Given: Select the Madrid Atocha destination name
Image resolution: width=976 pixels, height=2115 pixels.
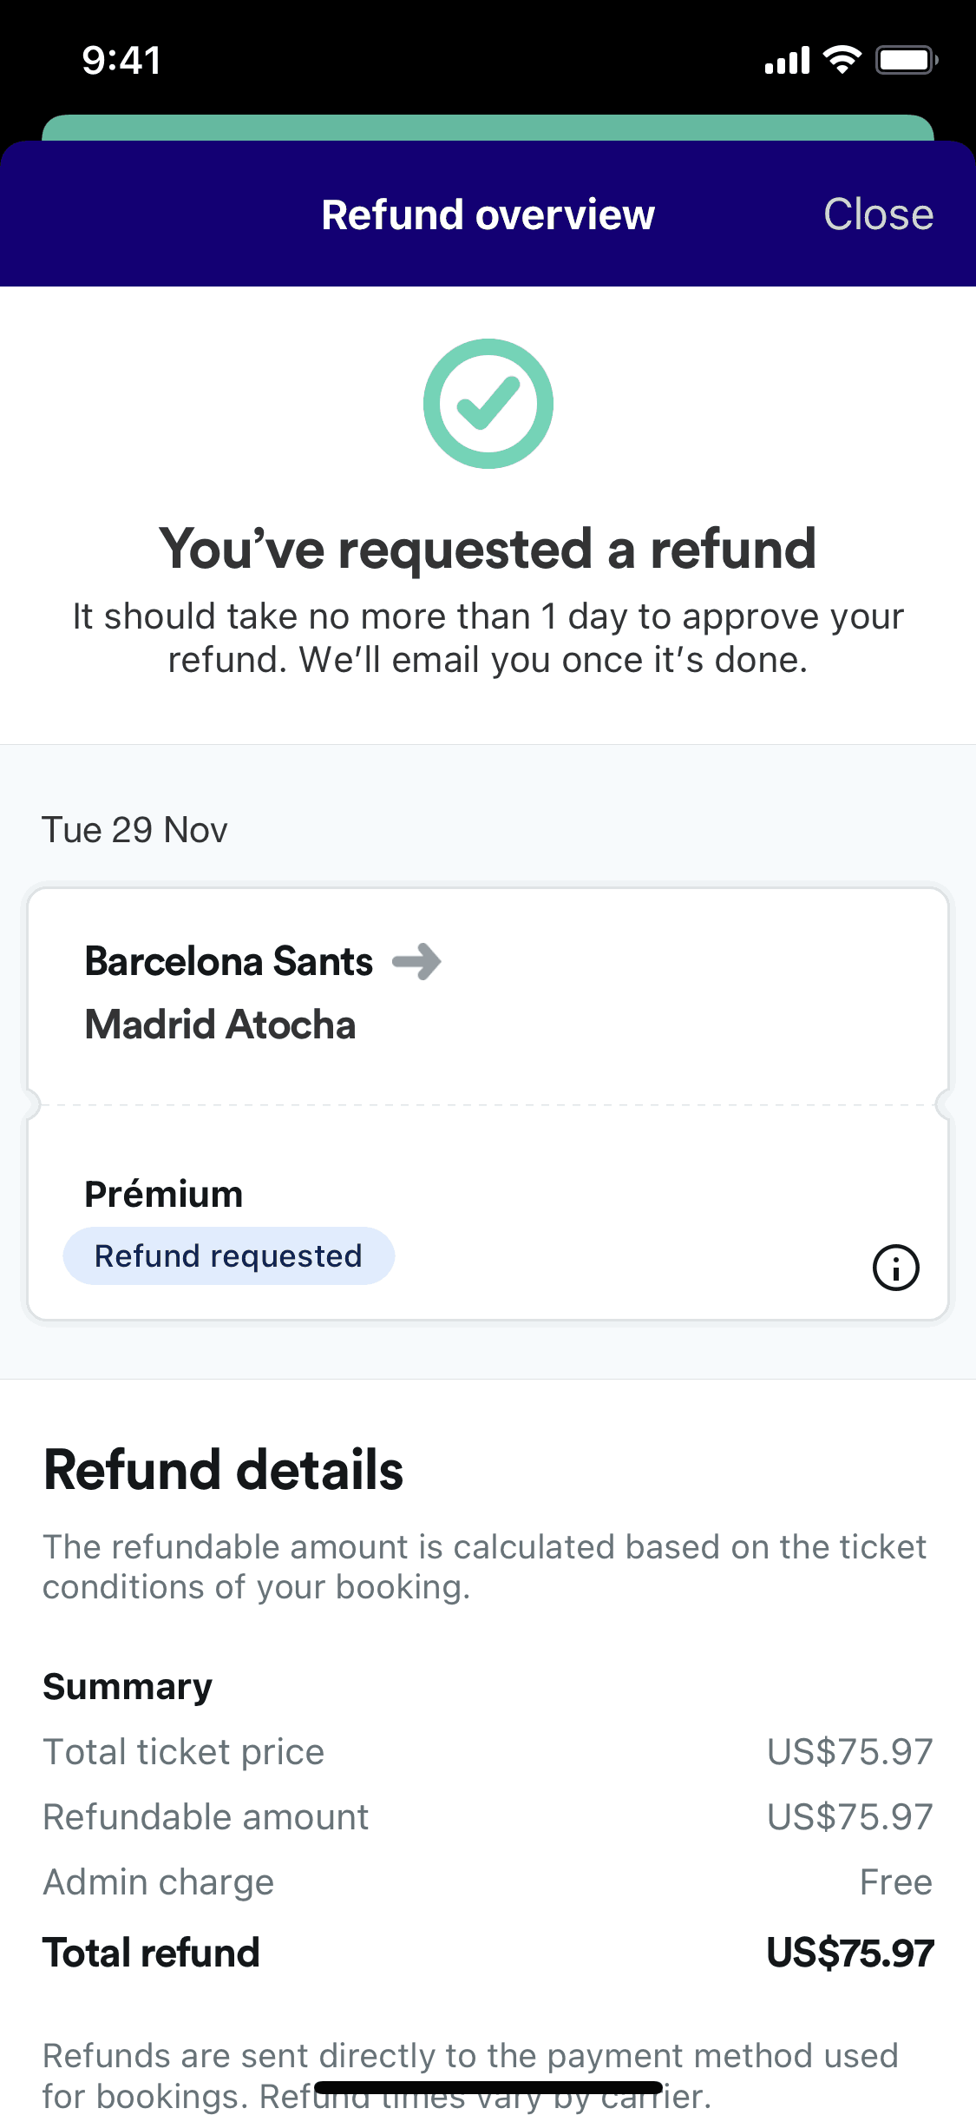Looking at the screenshot, I should (x=220, y=1025).
